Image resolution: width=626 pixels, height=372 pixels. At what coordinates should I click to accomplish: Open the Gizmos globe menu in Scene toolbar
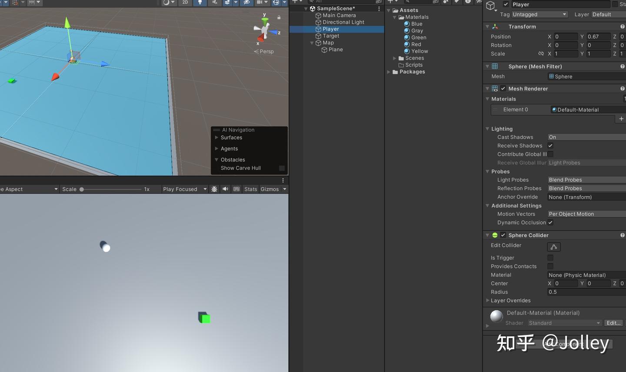tap(276, 3)
